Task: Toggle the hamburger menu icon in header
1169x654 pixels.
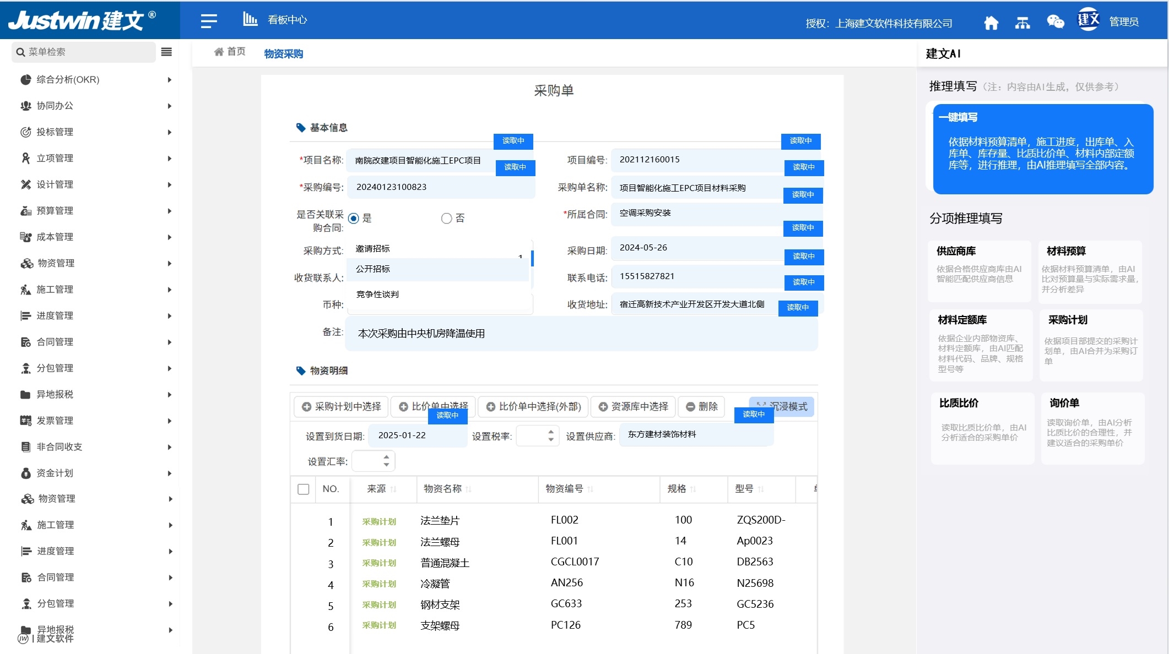Action: [209, 21]
